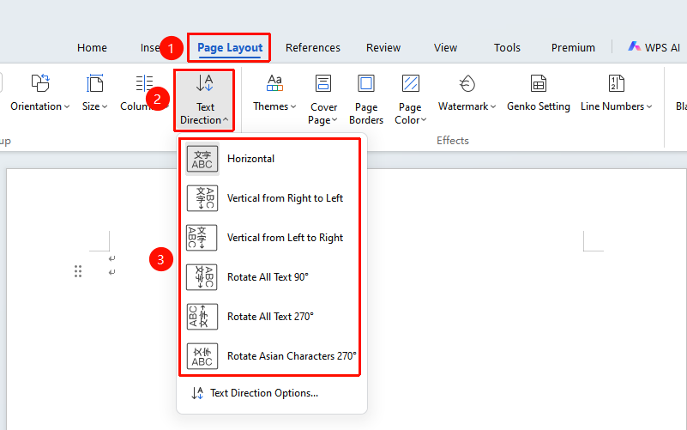Screen dimensions: 687x430
Task: Collapse the Text Direction dropdown arrow
Action: pyautogui.click(x=226, y=119)
